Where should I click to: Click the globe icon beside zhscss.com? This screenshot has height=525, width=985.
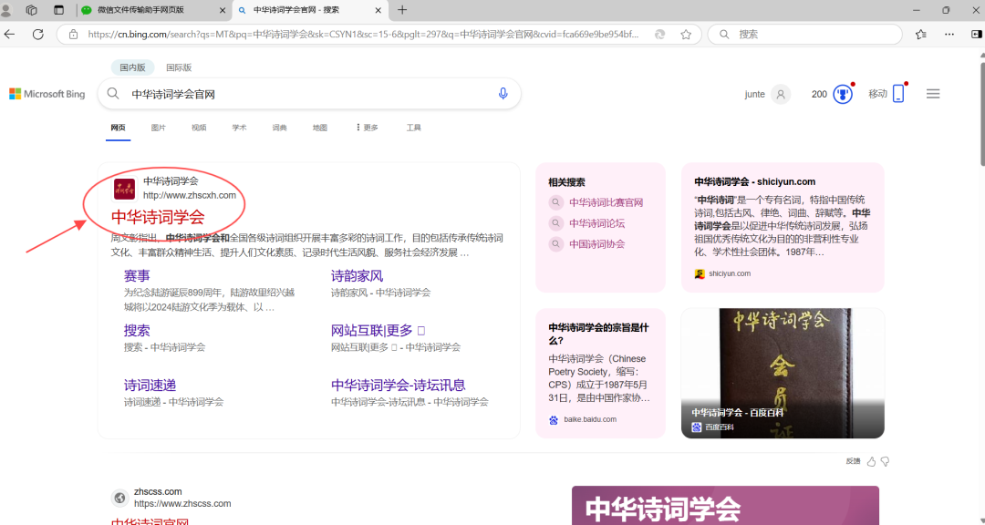click(x=119, y=498)
